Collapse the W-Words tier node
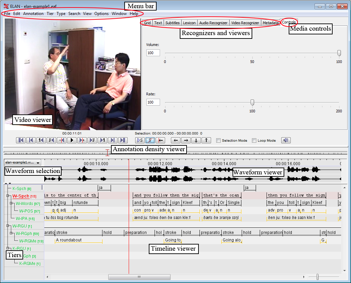Viewport: 351px width, 283px height. coord(11,203)
